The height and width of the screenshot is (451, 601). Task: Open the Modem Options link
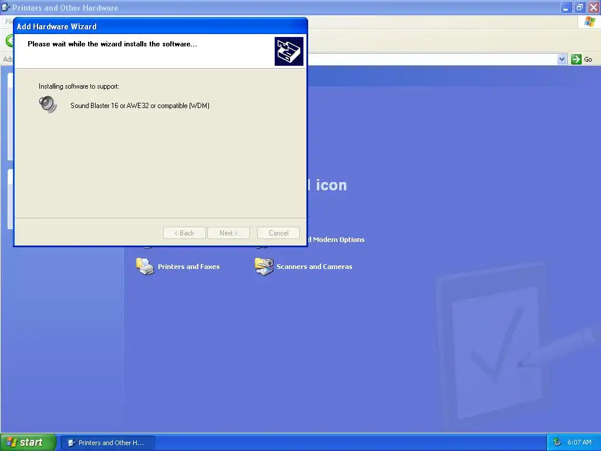click(336, 240)
